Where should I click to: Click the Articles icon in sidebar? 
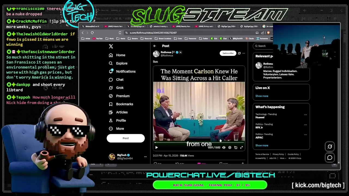tap(111, 112)
